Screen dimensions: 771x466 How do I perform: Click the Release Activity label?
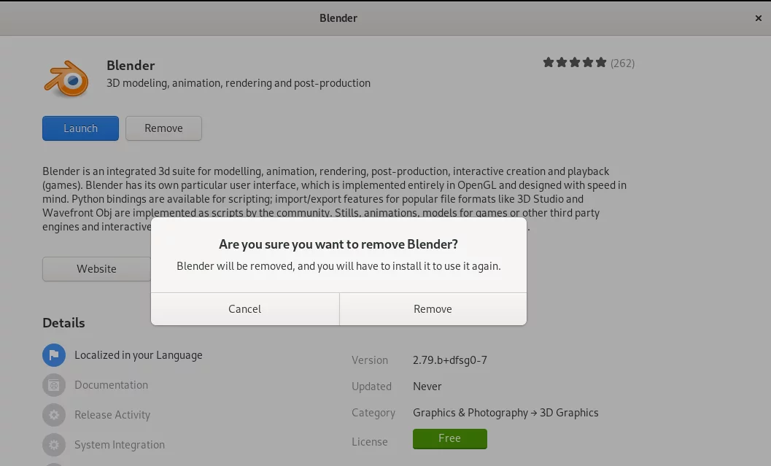pyautogui.click(x=112, y=415)
